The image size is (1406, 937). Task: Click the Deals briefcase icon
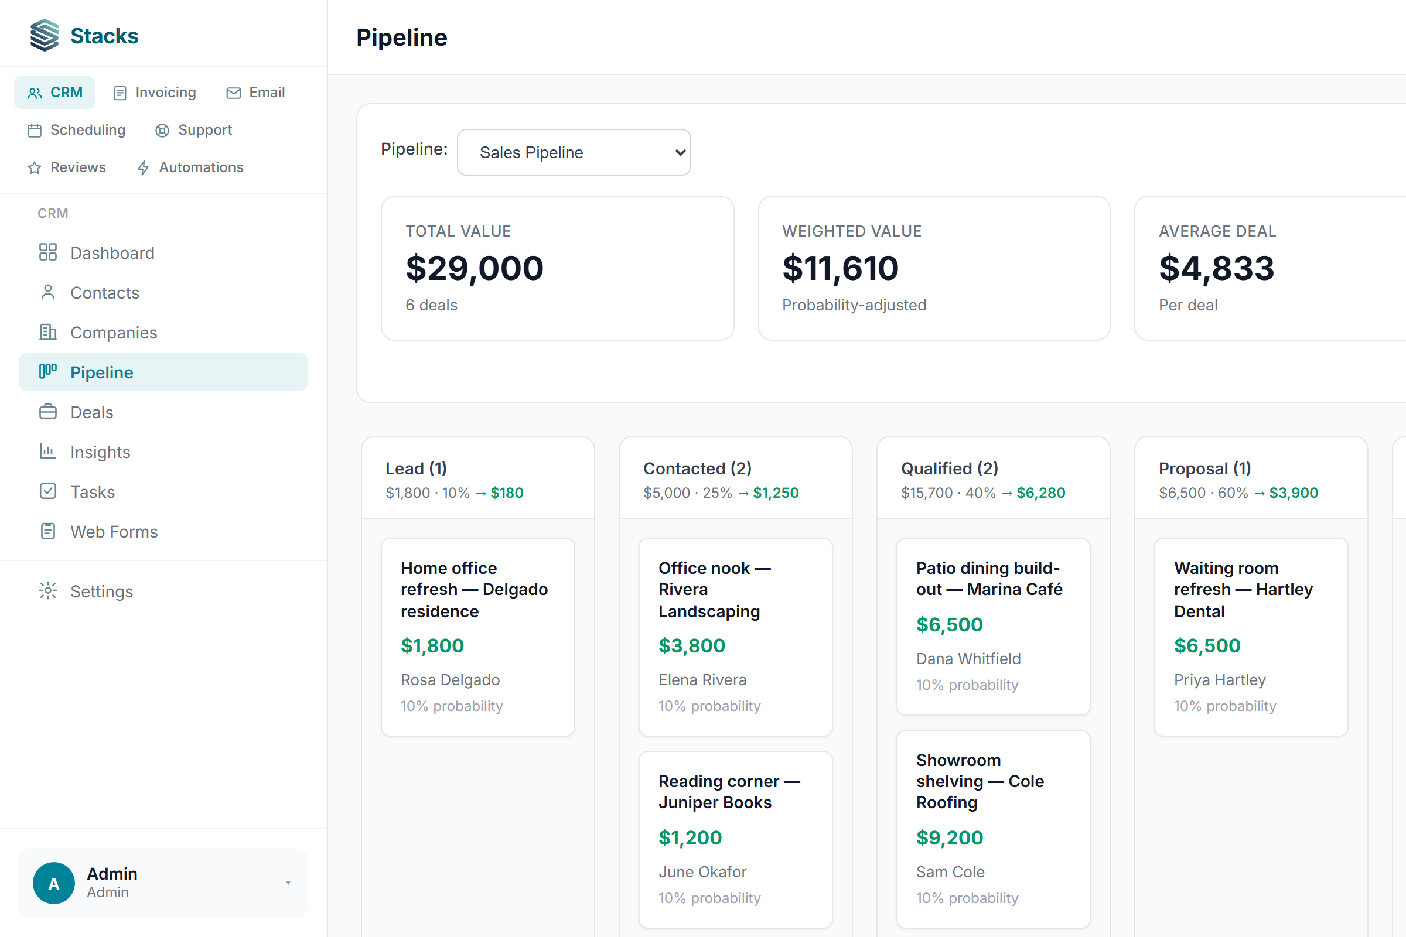48,412
